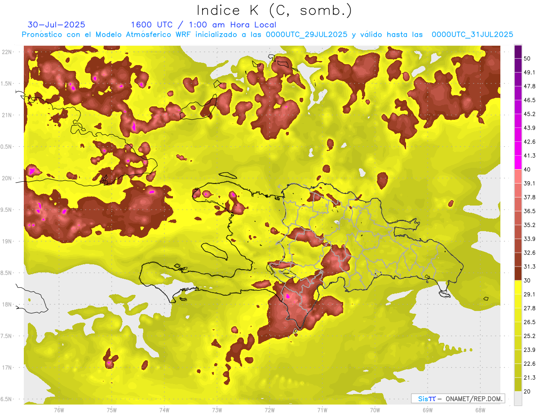Click the longitude axis label '75W'

click(112, 411)
